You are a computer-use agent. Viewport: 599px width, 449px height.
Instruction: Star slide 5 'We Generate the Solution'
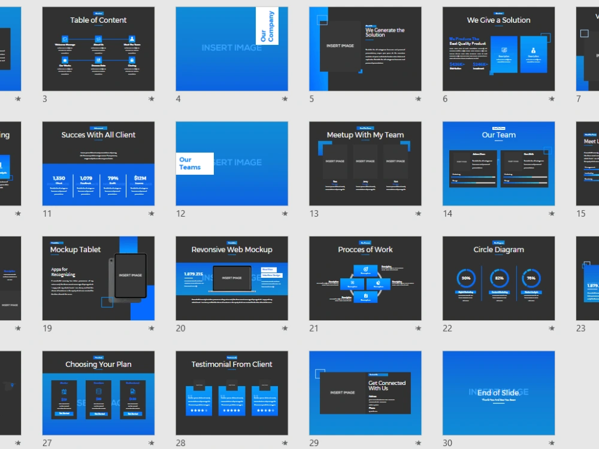coord(419,98)
